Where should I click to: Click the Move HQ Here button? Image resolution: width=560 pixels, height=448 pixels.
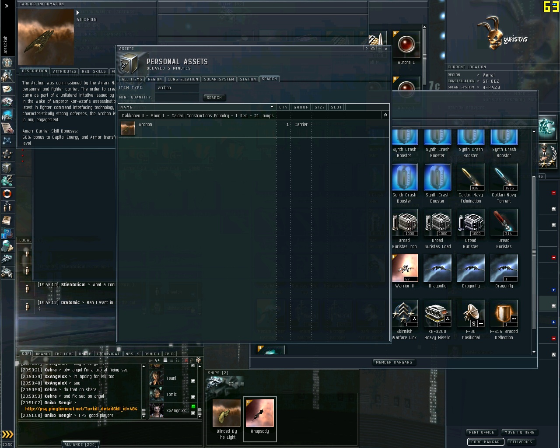click(x=519, y=432)
